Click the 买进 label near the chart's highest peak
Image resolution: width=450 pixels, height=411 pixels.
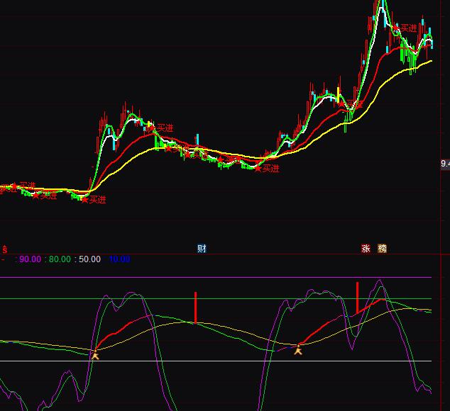point(409,28)
